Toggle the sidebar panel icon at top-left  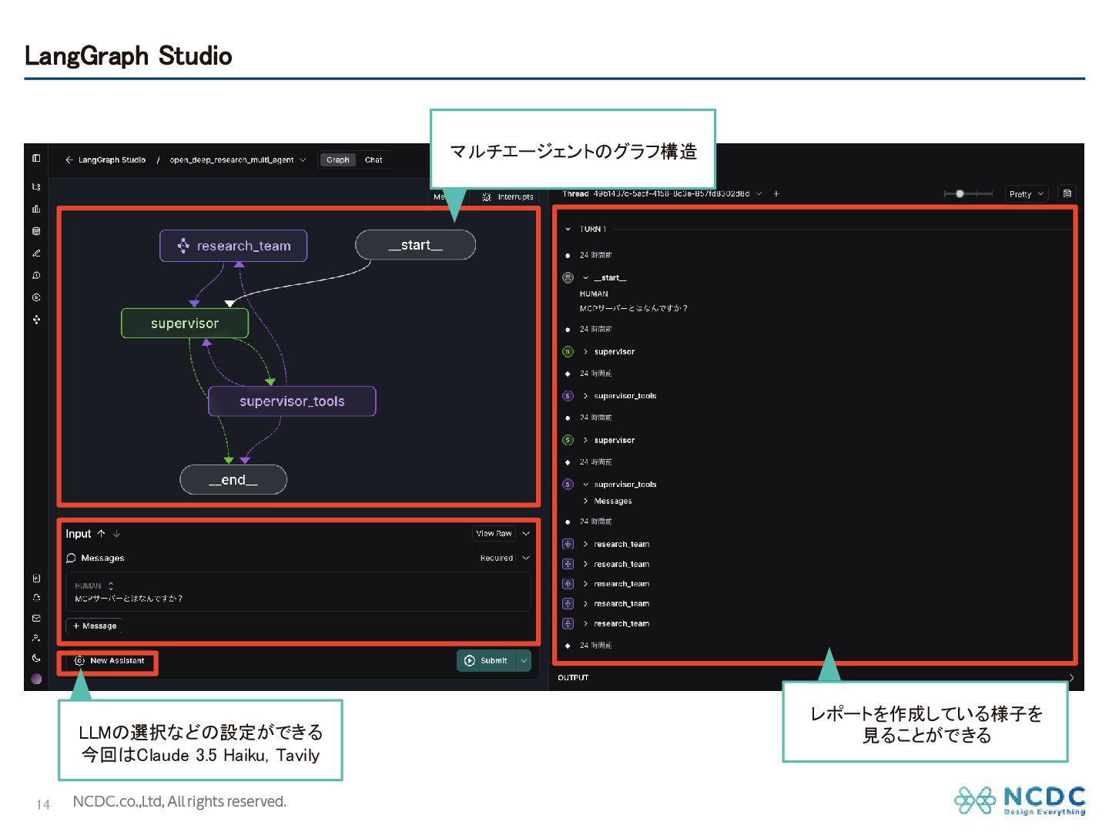[x=36, y=158]
